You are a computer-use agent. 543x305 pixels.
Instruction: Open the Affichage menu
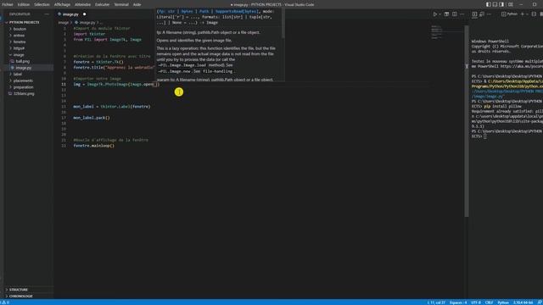click(x=62, y=4)
